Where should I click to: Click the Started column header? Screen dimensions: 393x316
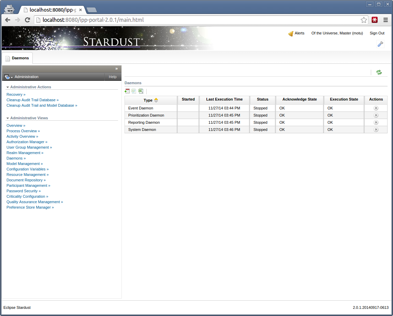(188, 100)
